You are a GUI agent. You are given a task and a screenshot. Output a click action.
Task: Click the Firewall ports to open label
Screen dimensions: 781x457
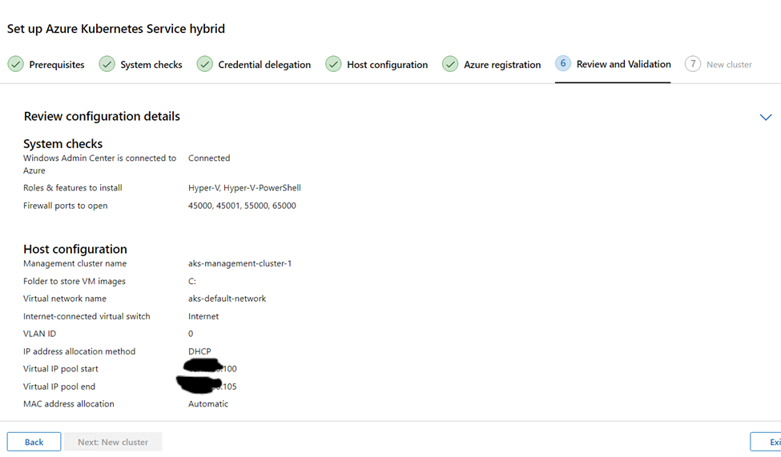[65, 206]
